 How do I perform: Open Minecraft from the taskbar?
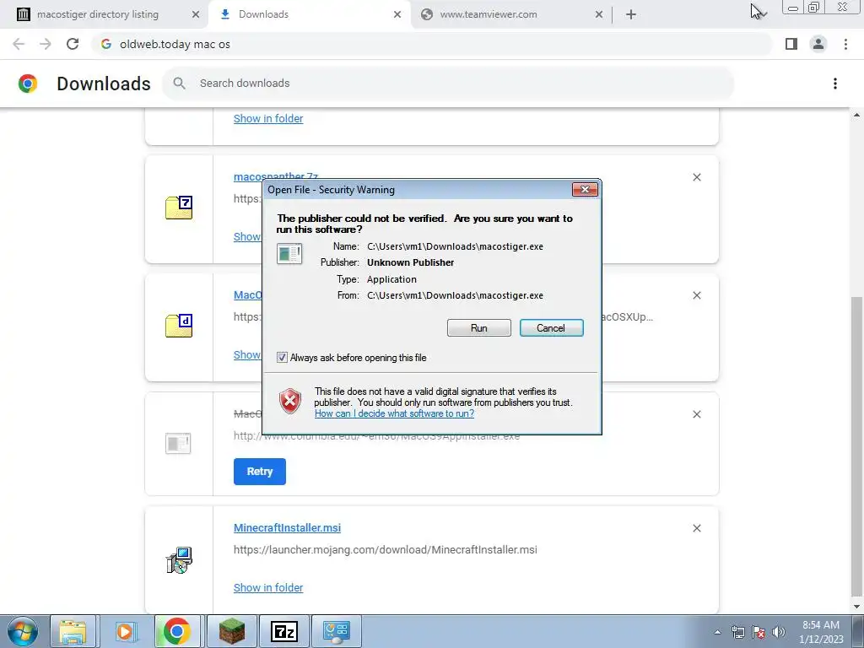pos(232,631)
